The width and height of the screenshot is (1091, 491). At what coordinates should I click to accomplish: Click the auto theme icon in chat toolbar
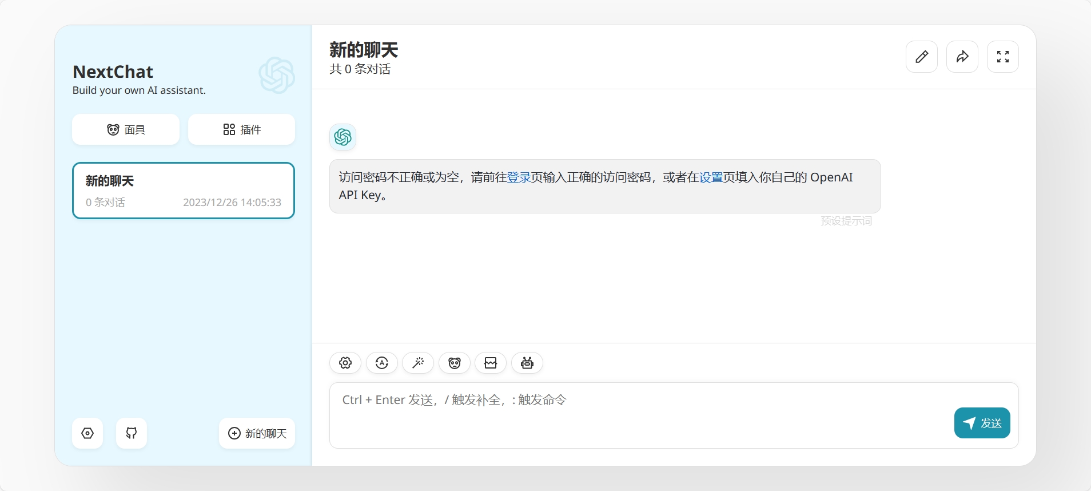click(x=382, y=363)
